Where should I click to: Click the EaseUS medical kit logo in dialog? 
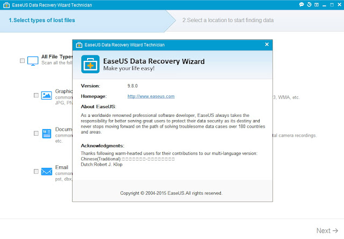tap(90, 64)
